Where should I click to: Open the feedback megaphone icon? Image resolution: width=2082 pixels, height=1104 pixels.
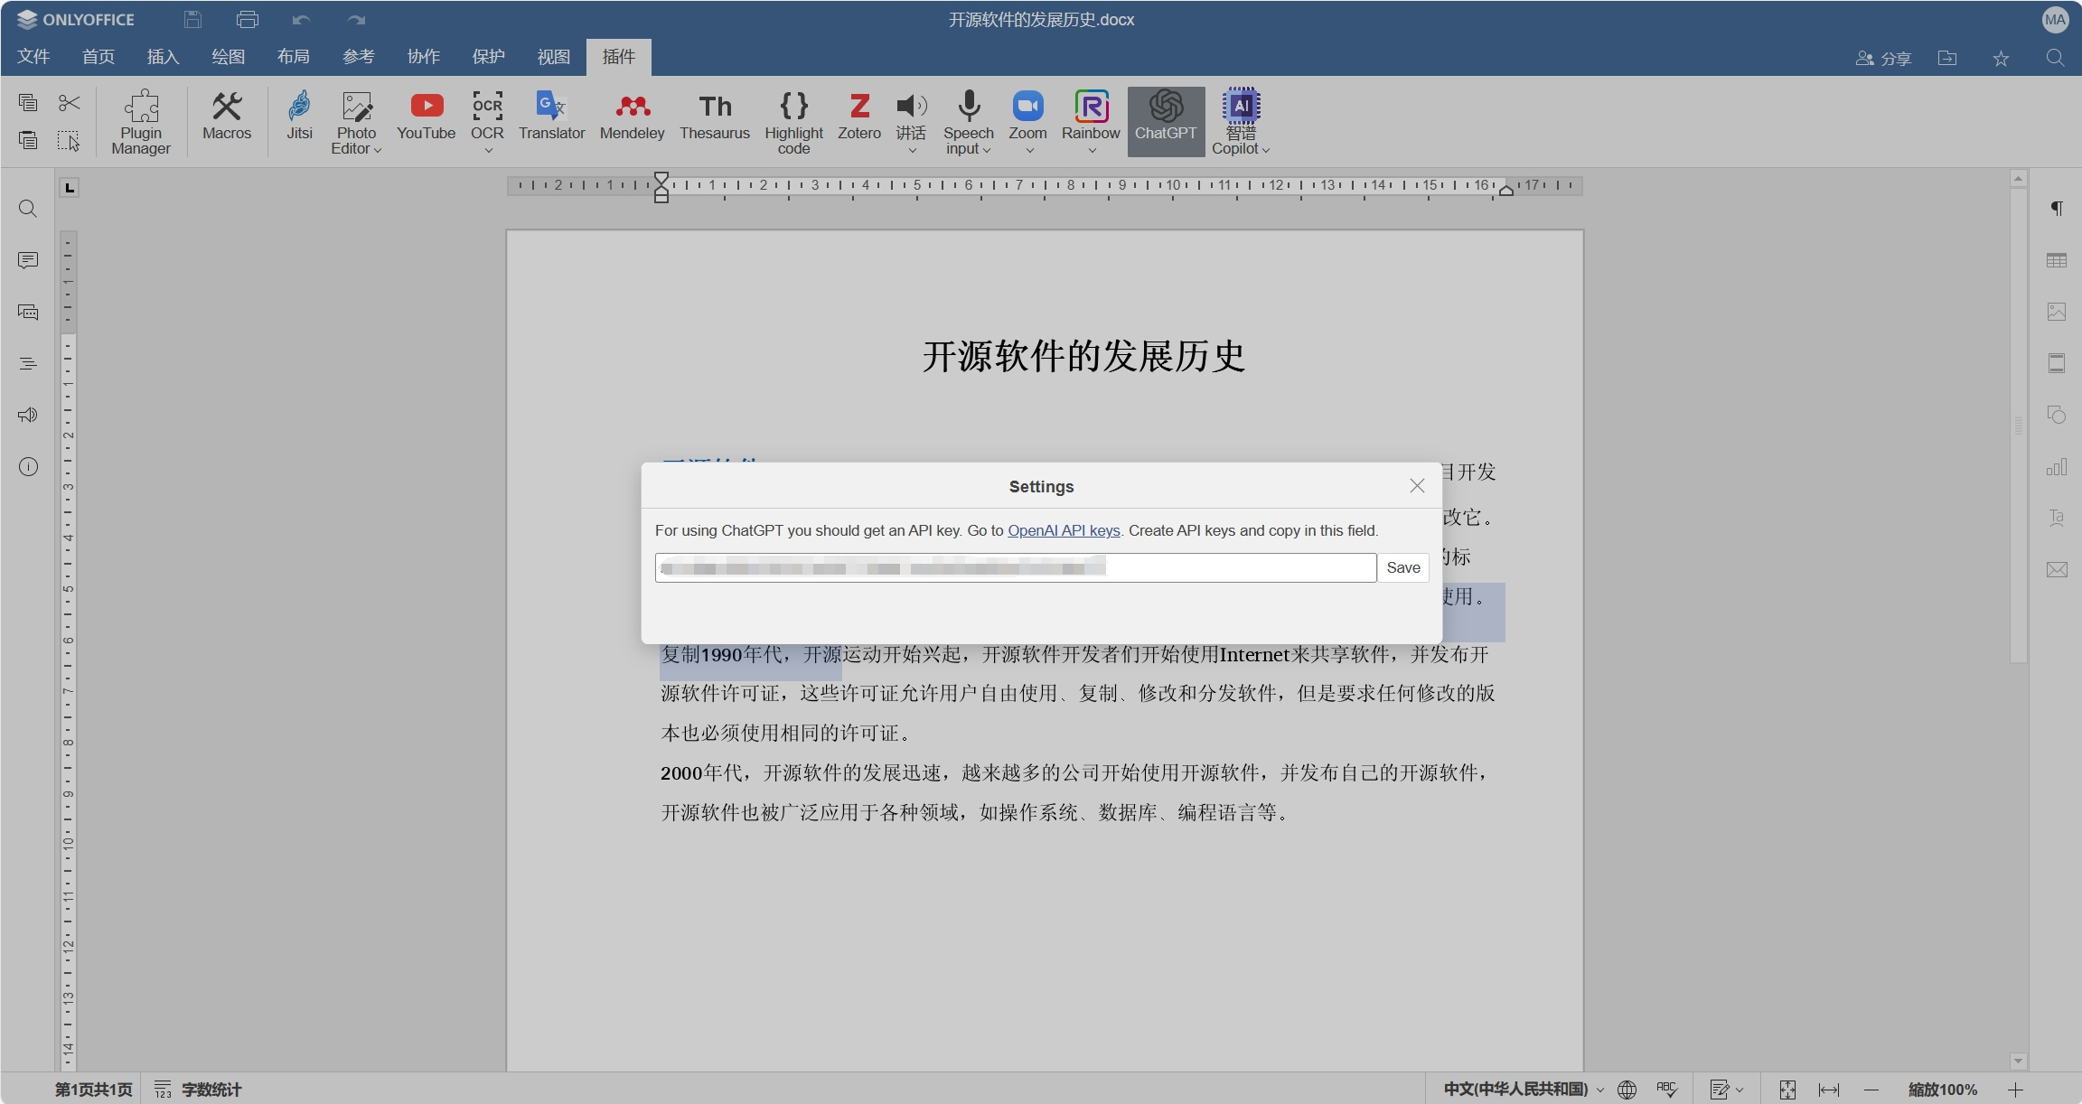pos(28,415)
